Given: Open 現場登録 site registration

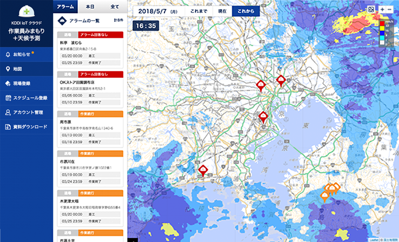Looking at the screenshot, I should coord(27,83).
